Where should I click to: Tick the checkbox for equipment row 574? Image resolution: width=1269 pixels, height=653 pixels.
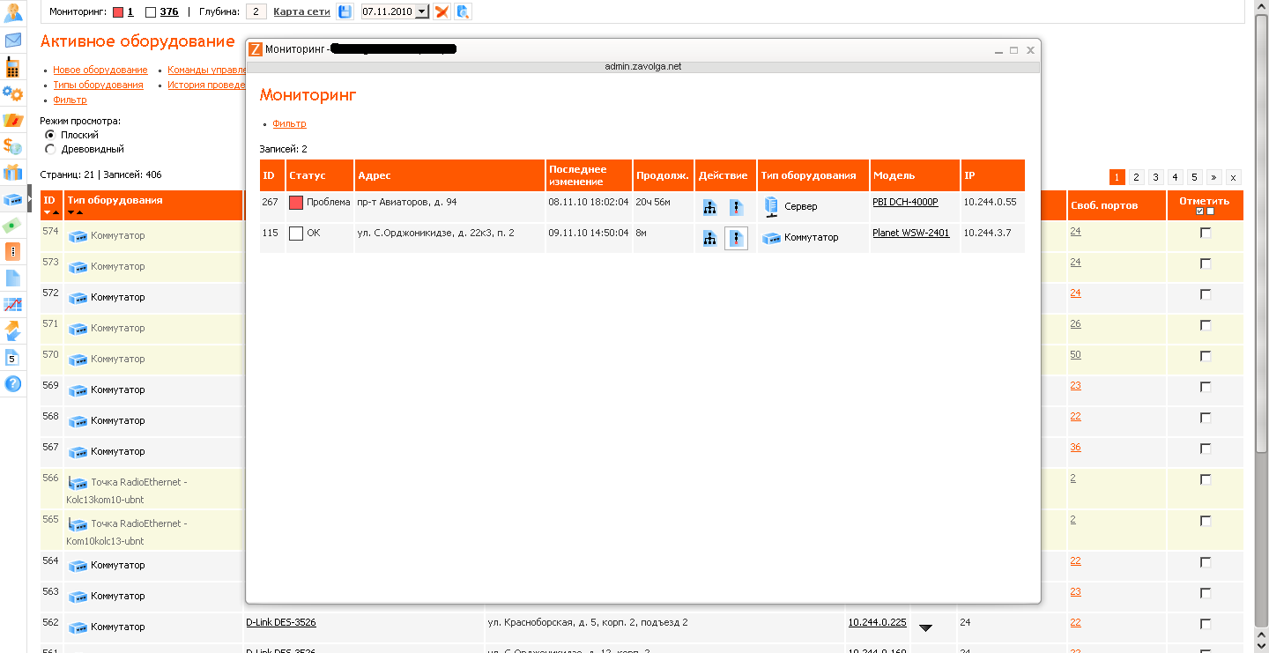1206,233
